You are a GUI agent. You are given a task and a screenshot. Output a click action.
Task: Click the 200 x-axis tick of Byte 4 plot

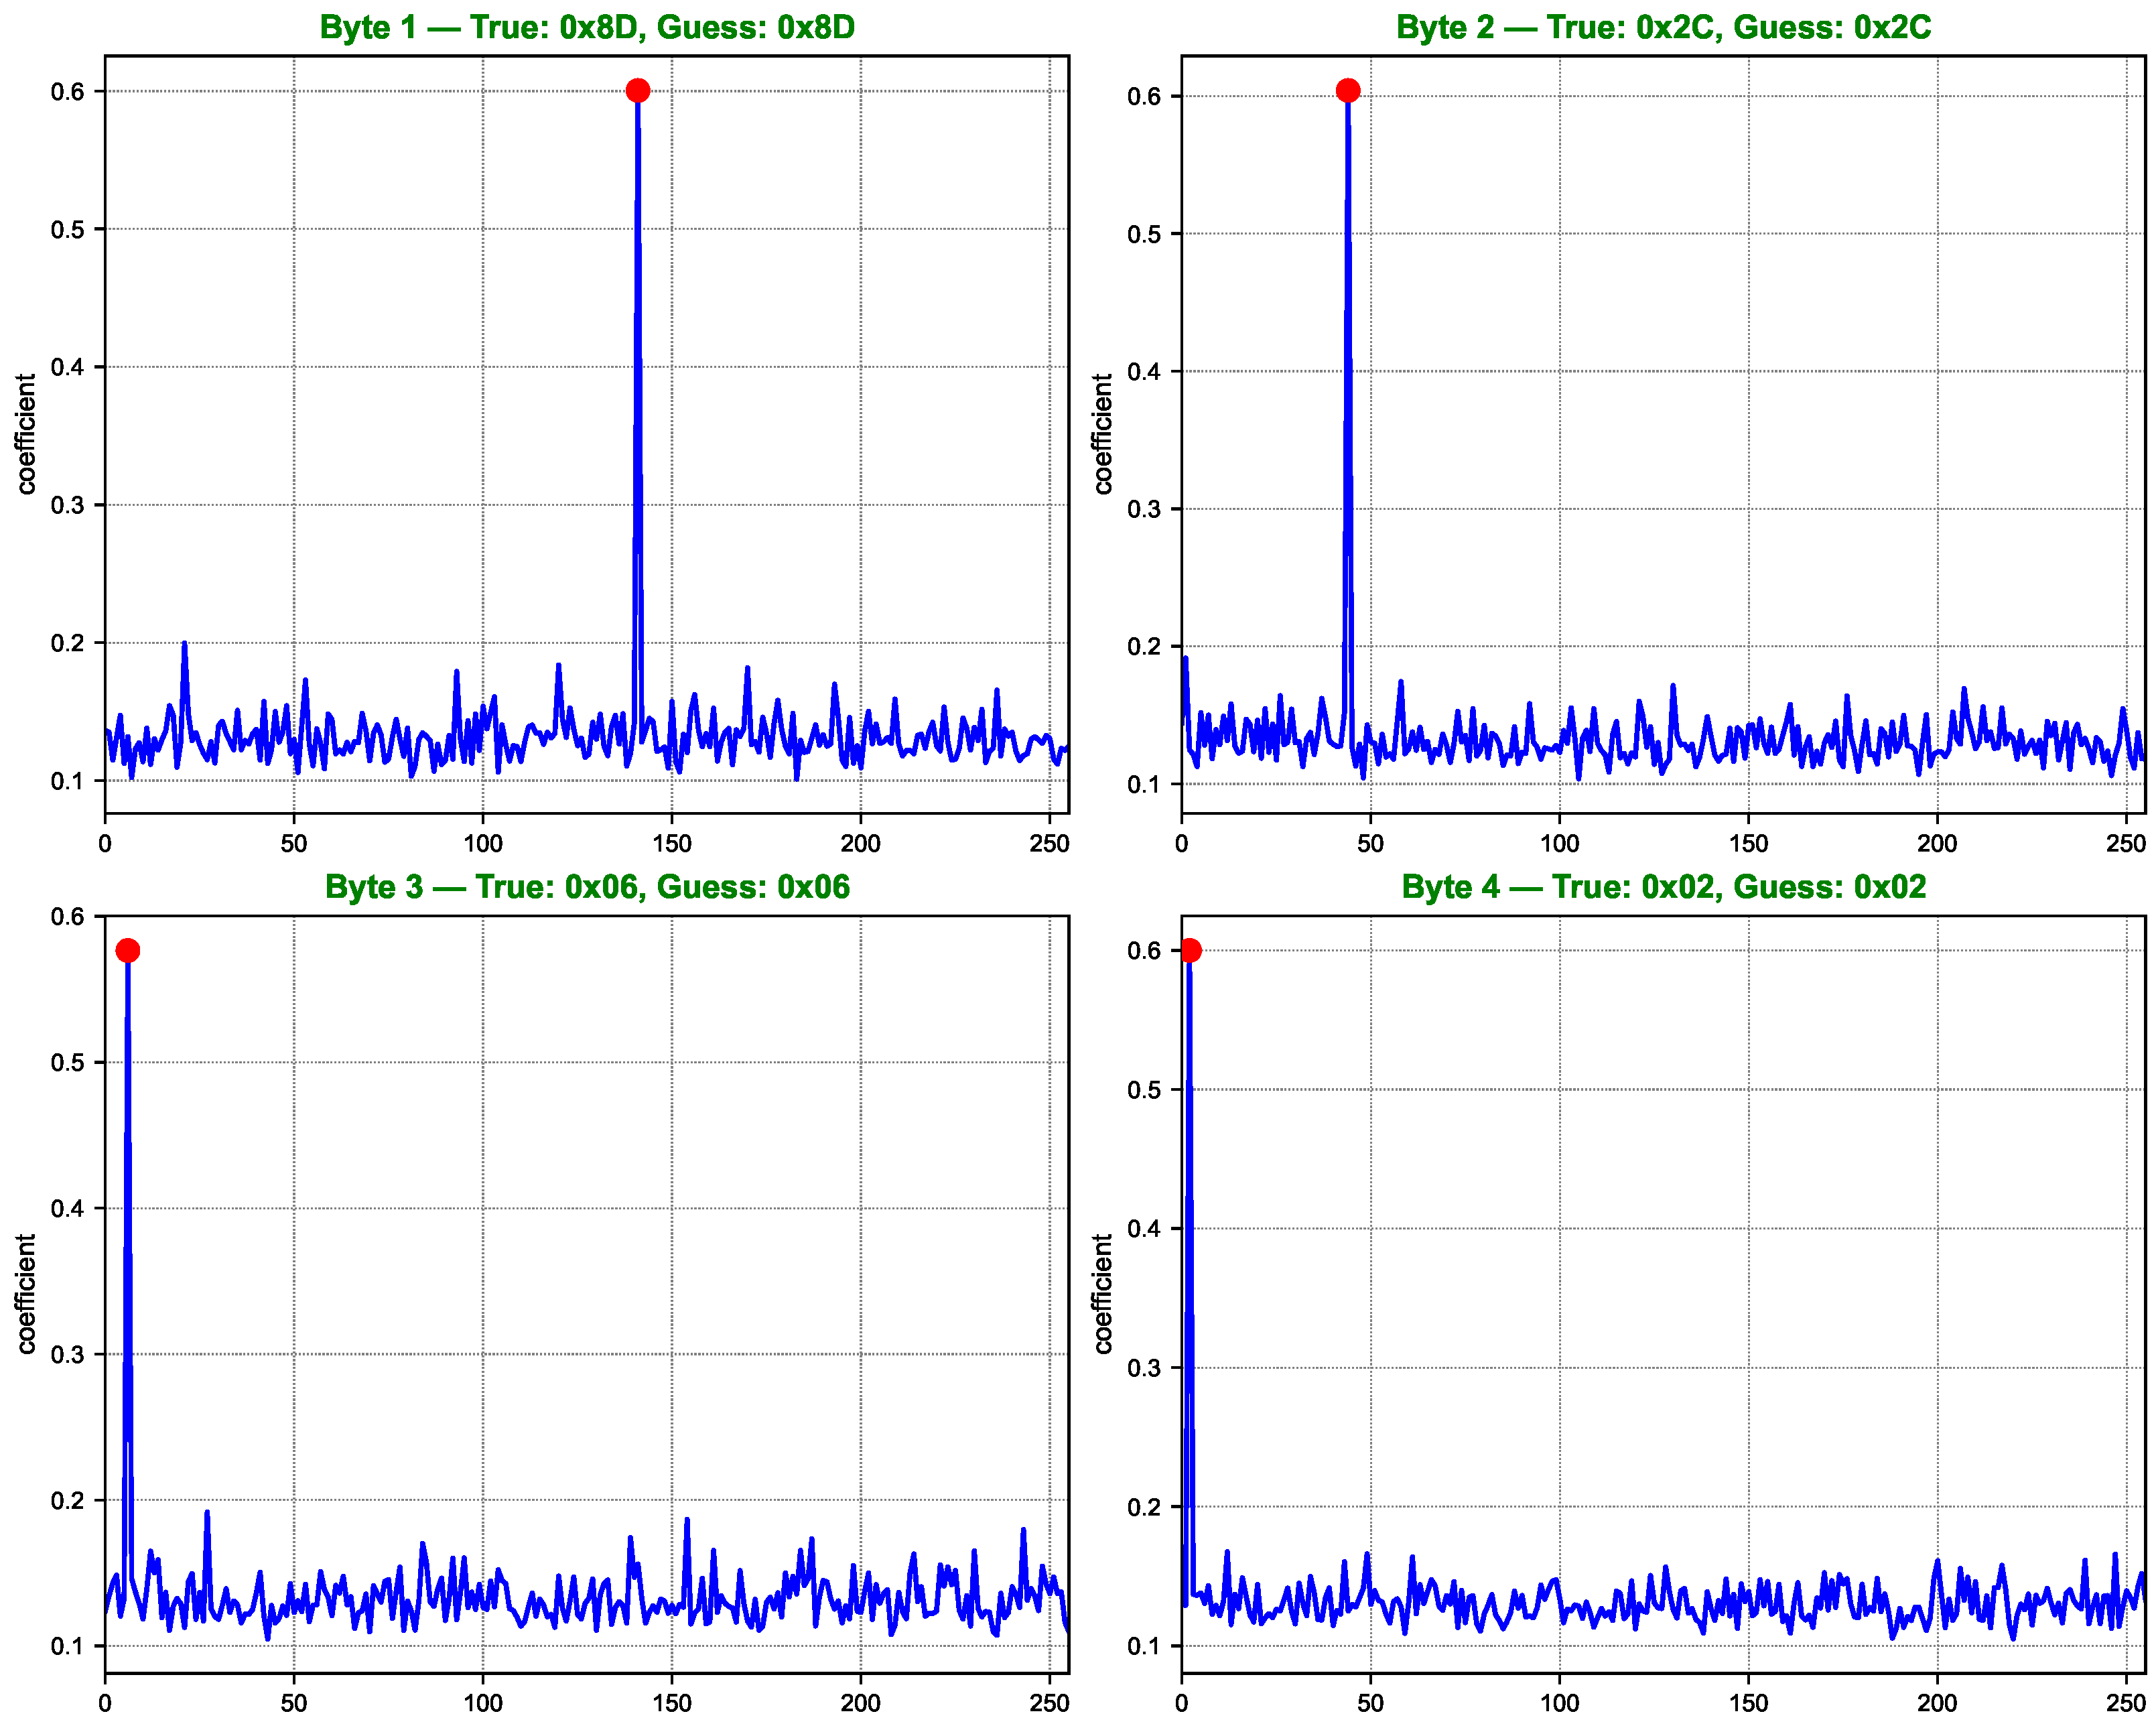coord(1937,1704)
